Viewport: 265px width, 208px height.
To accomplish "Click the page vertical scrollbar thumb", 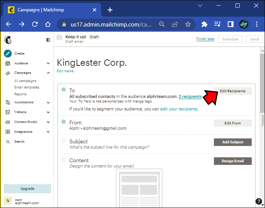I will click(x=262, y=83).
